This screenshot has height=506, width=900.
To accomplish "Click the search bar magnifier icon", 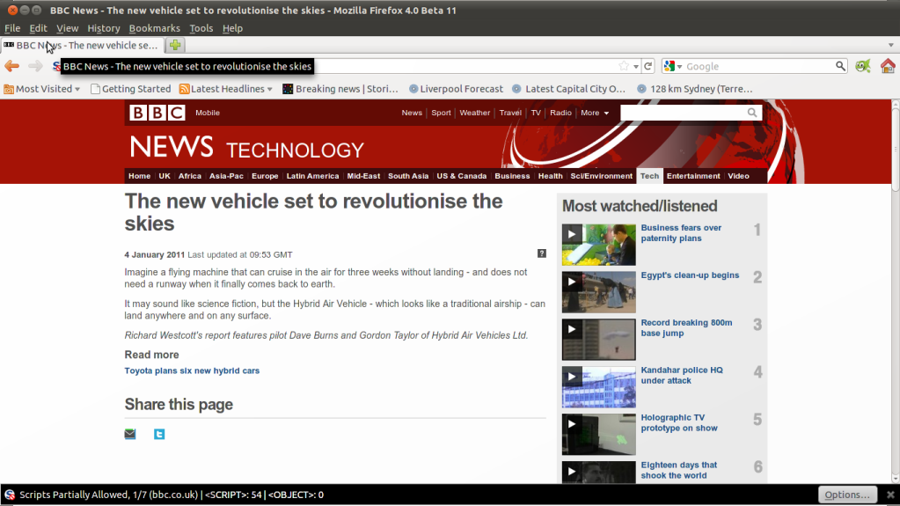I will coord(840,66).
